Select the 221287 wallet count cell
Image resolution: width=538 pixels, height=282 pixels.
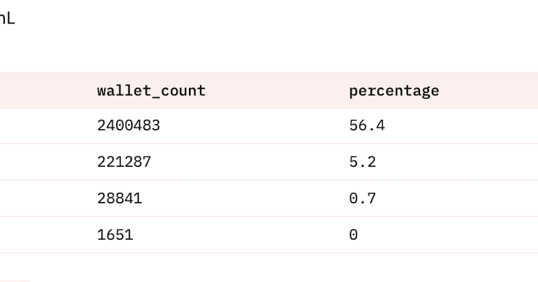click(x=124, y=162)
